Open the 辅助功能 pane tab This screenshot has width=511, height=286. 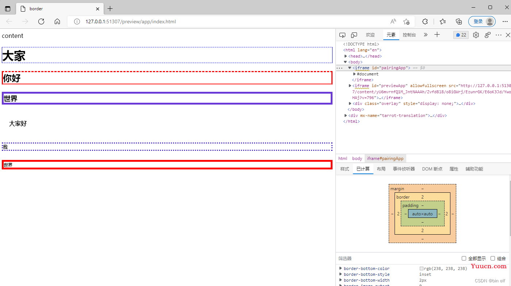click(474, 169)
